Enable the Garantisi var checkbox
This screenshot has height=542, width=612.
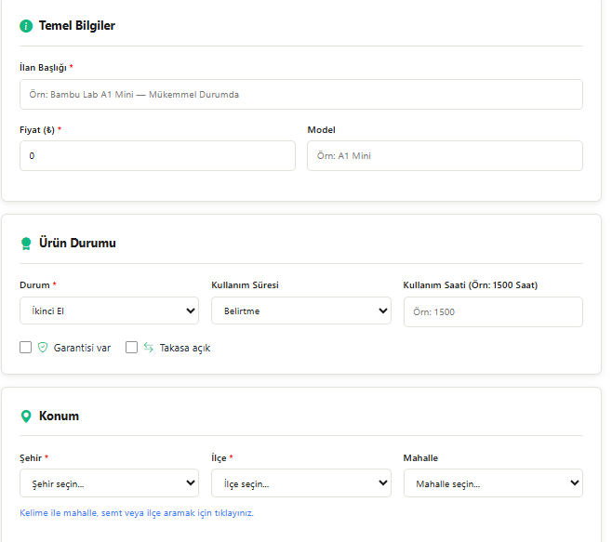click(x=26, y=348)
